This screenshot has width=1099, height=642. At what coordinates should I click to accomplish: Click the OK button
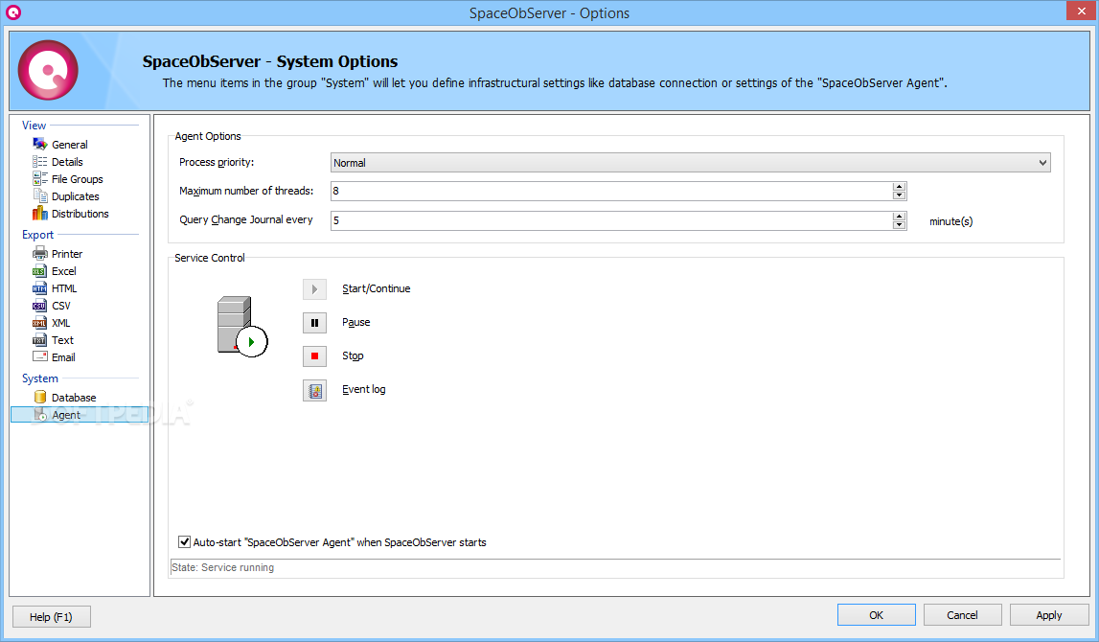tap(876, 614)
